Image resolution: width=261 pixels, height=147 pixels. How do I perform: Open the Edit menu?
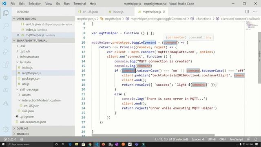(22, 4)
